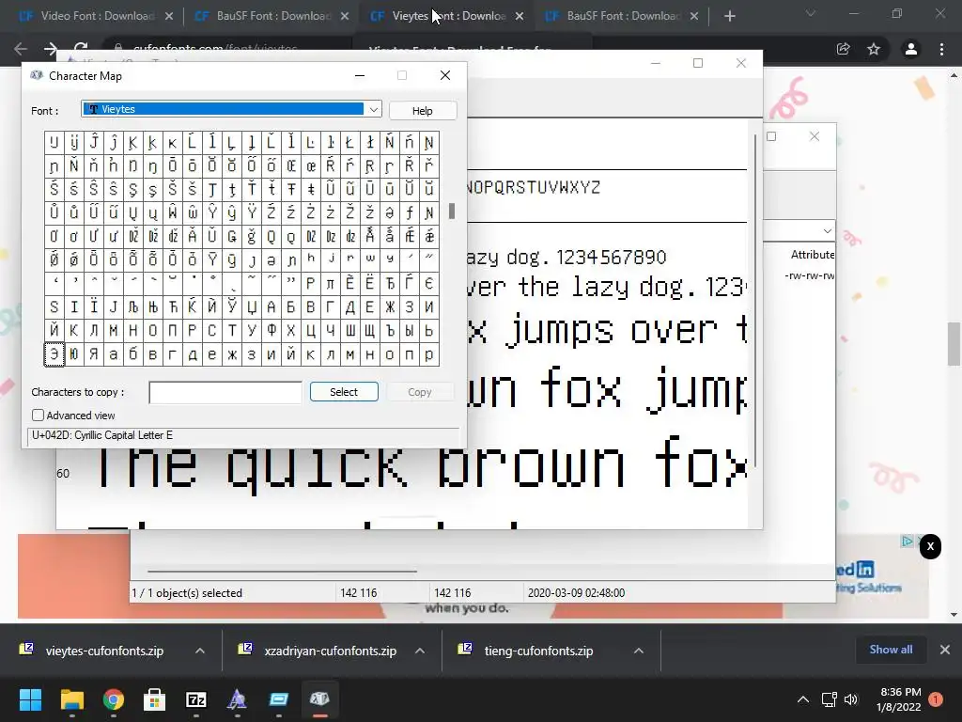962x722 pixels.
Task: Open tieng-cufonfonts.zip download
Action: pyautogui.click(x=538, y=651)
